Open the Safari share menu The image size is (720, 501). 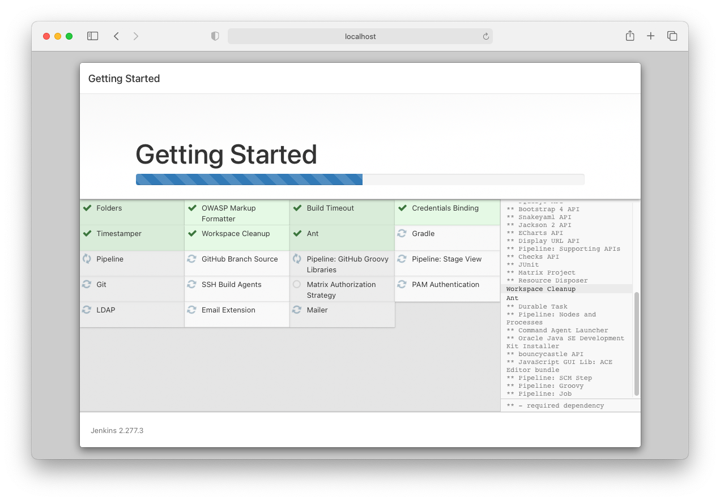[x=629, y=36]
